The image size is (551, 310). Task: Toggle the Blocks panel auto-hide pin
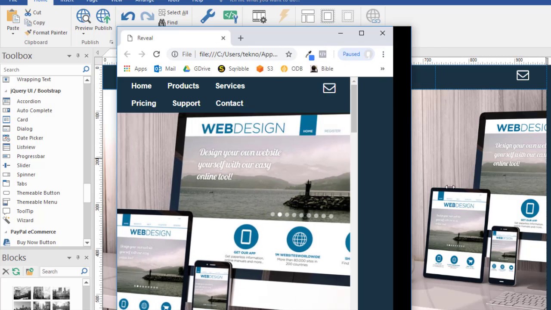click(78, 257)
